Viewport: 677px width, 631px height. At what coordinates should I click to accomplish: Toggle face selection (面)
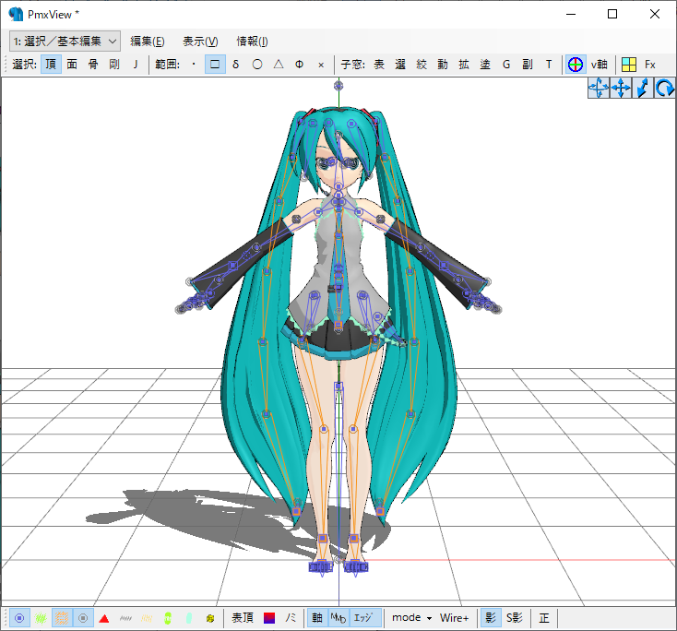[x=72, y=65]
